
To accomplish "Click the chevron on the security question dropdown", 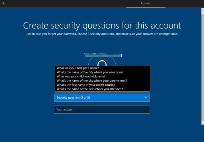I will click(x=146, y=98).
